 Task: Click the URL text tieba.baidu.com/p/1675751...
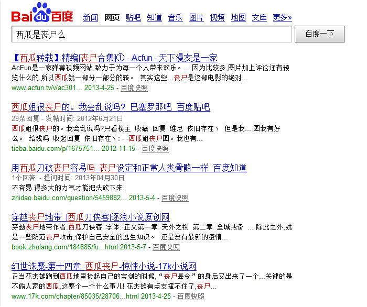click(56, 149)
